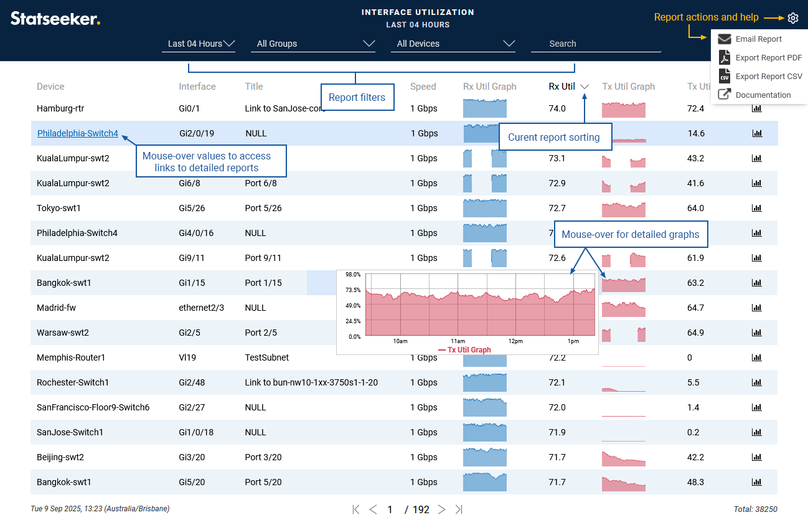The width and height of the screenshot is (808, 525).
Task: Click the Export Report CSV icon
Action: pos(724,76)
